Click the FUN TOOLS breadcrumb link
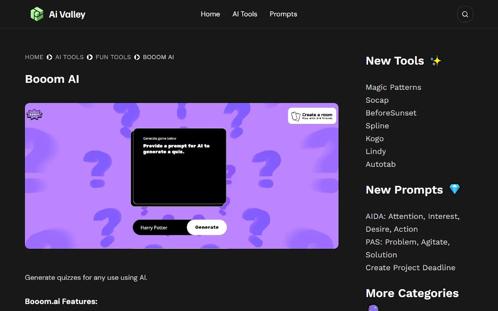498x311 pixels. click(x=113, y=57)
